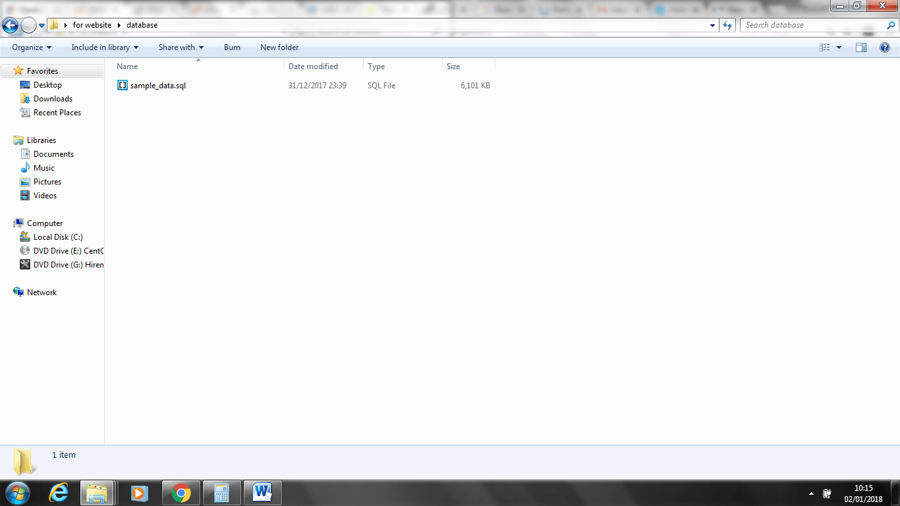Open Calculator from the taskbar
This screenshot has width=900, height=506.
click(x=221, y=493)
